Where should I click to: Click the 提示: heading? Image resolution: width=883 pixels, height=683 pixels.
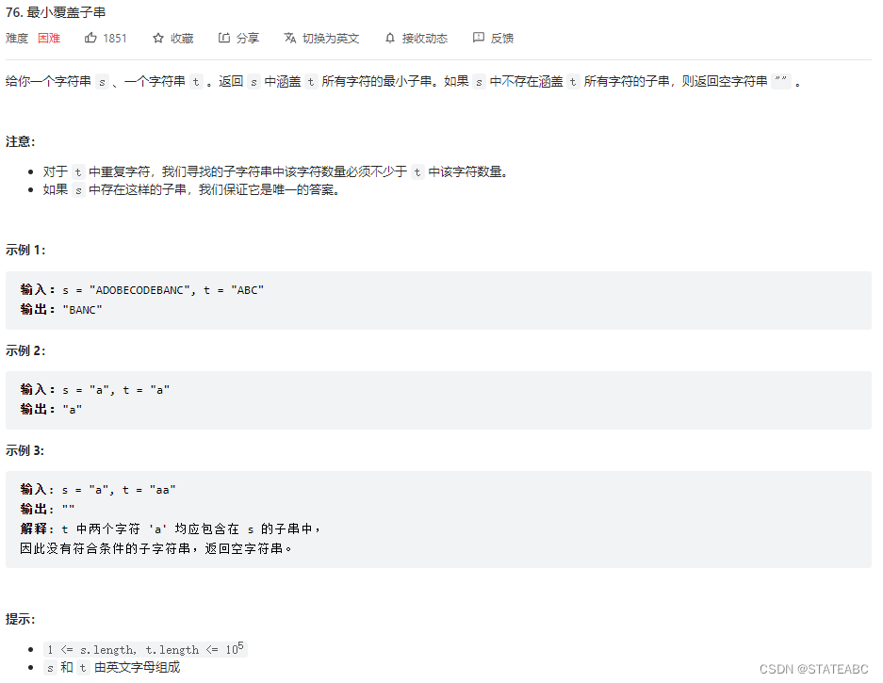[x=21, y=619]
